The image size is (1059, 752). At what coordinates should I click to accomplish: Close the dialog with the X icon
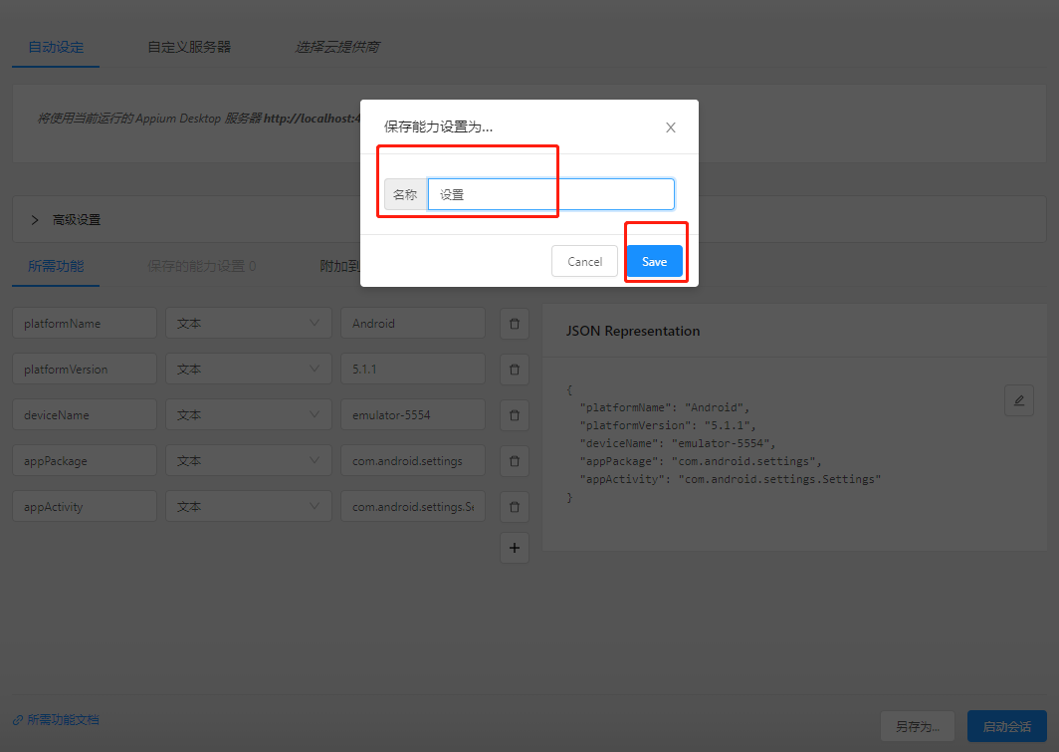671,127
